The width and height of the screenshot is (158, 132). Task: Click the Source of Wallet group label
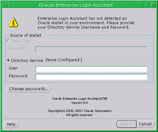[x=26, y=36]
